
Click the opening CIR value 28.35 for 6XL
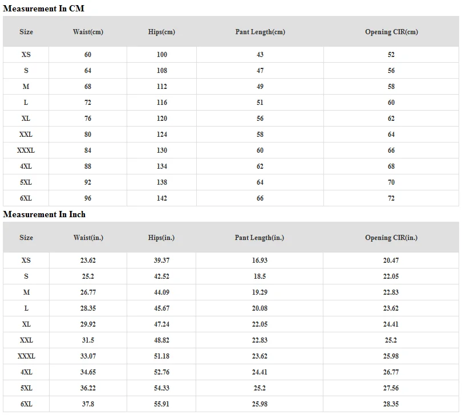[x=391, y=404]
